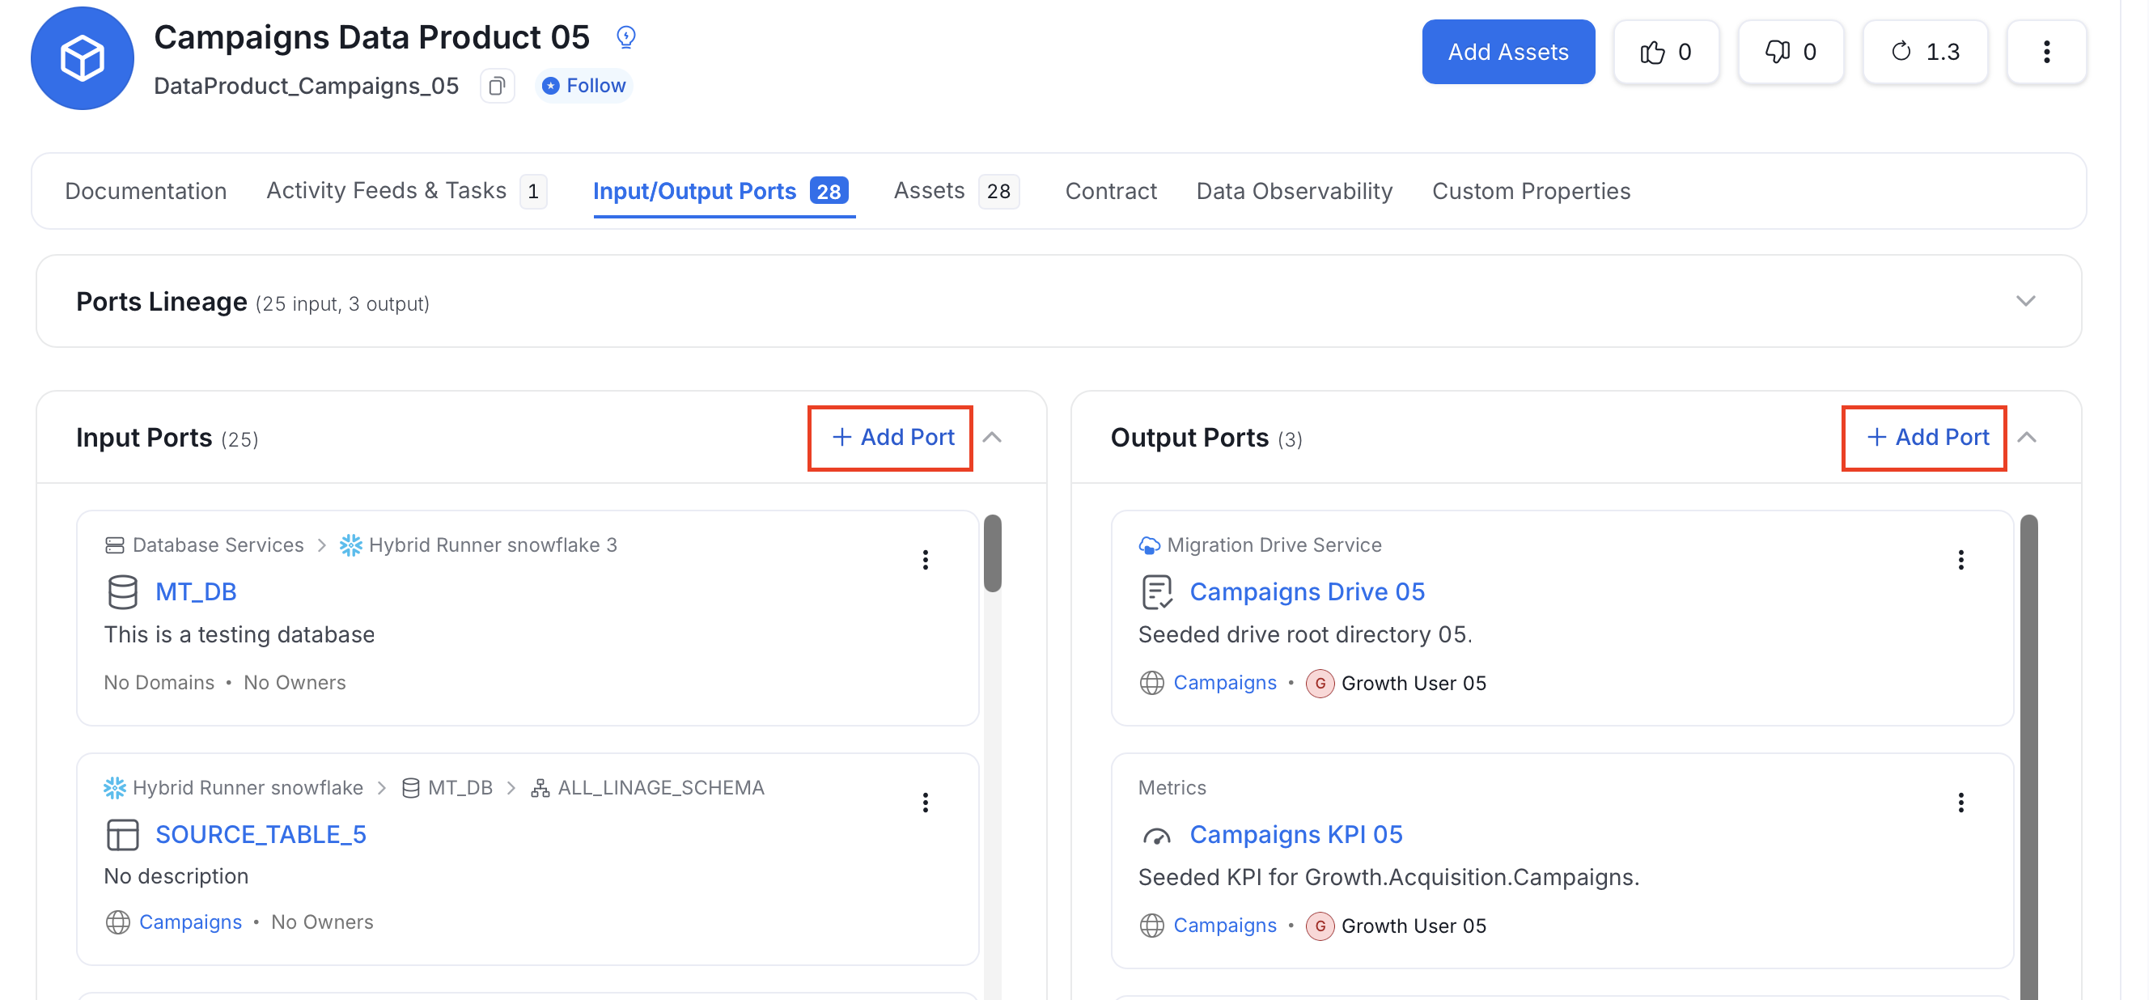Click Hybrid Runner snowflake breadcrumb on SOURCE_TABLE_5

[248, 787]
